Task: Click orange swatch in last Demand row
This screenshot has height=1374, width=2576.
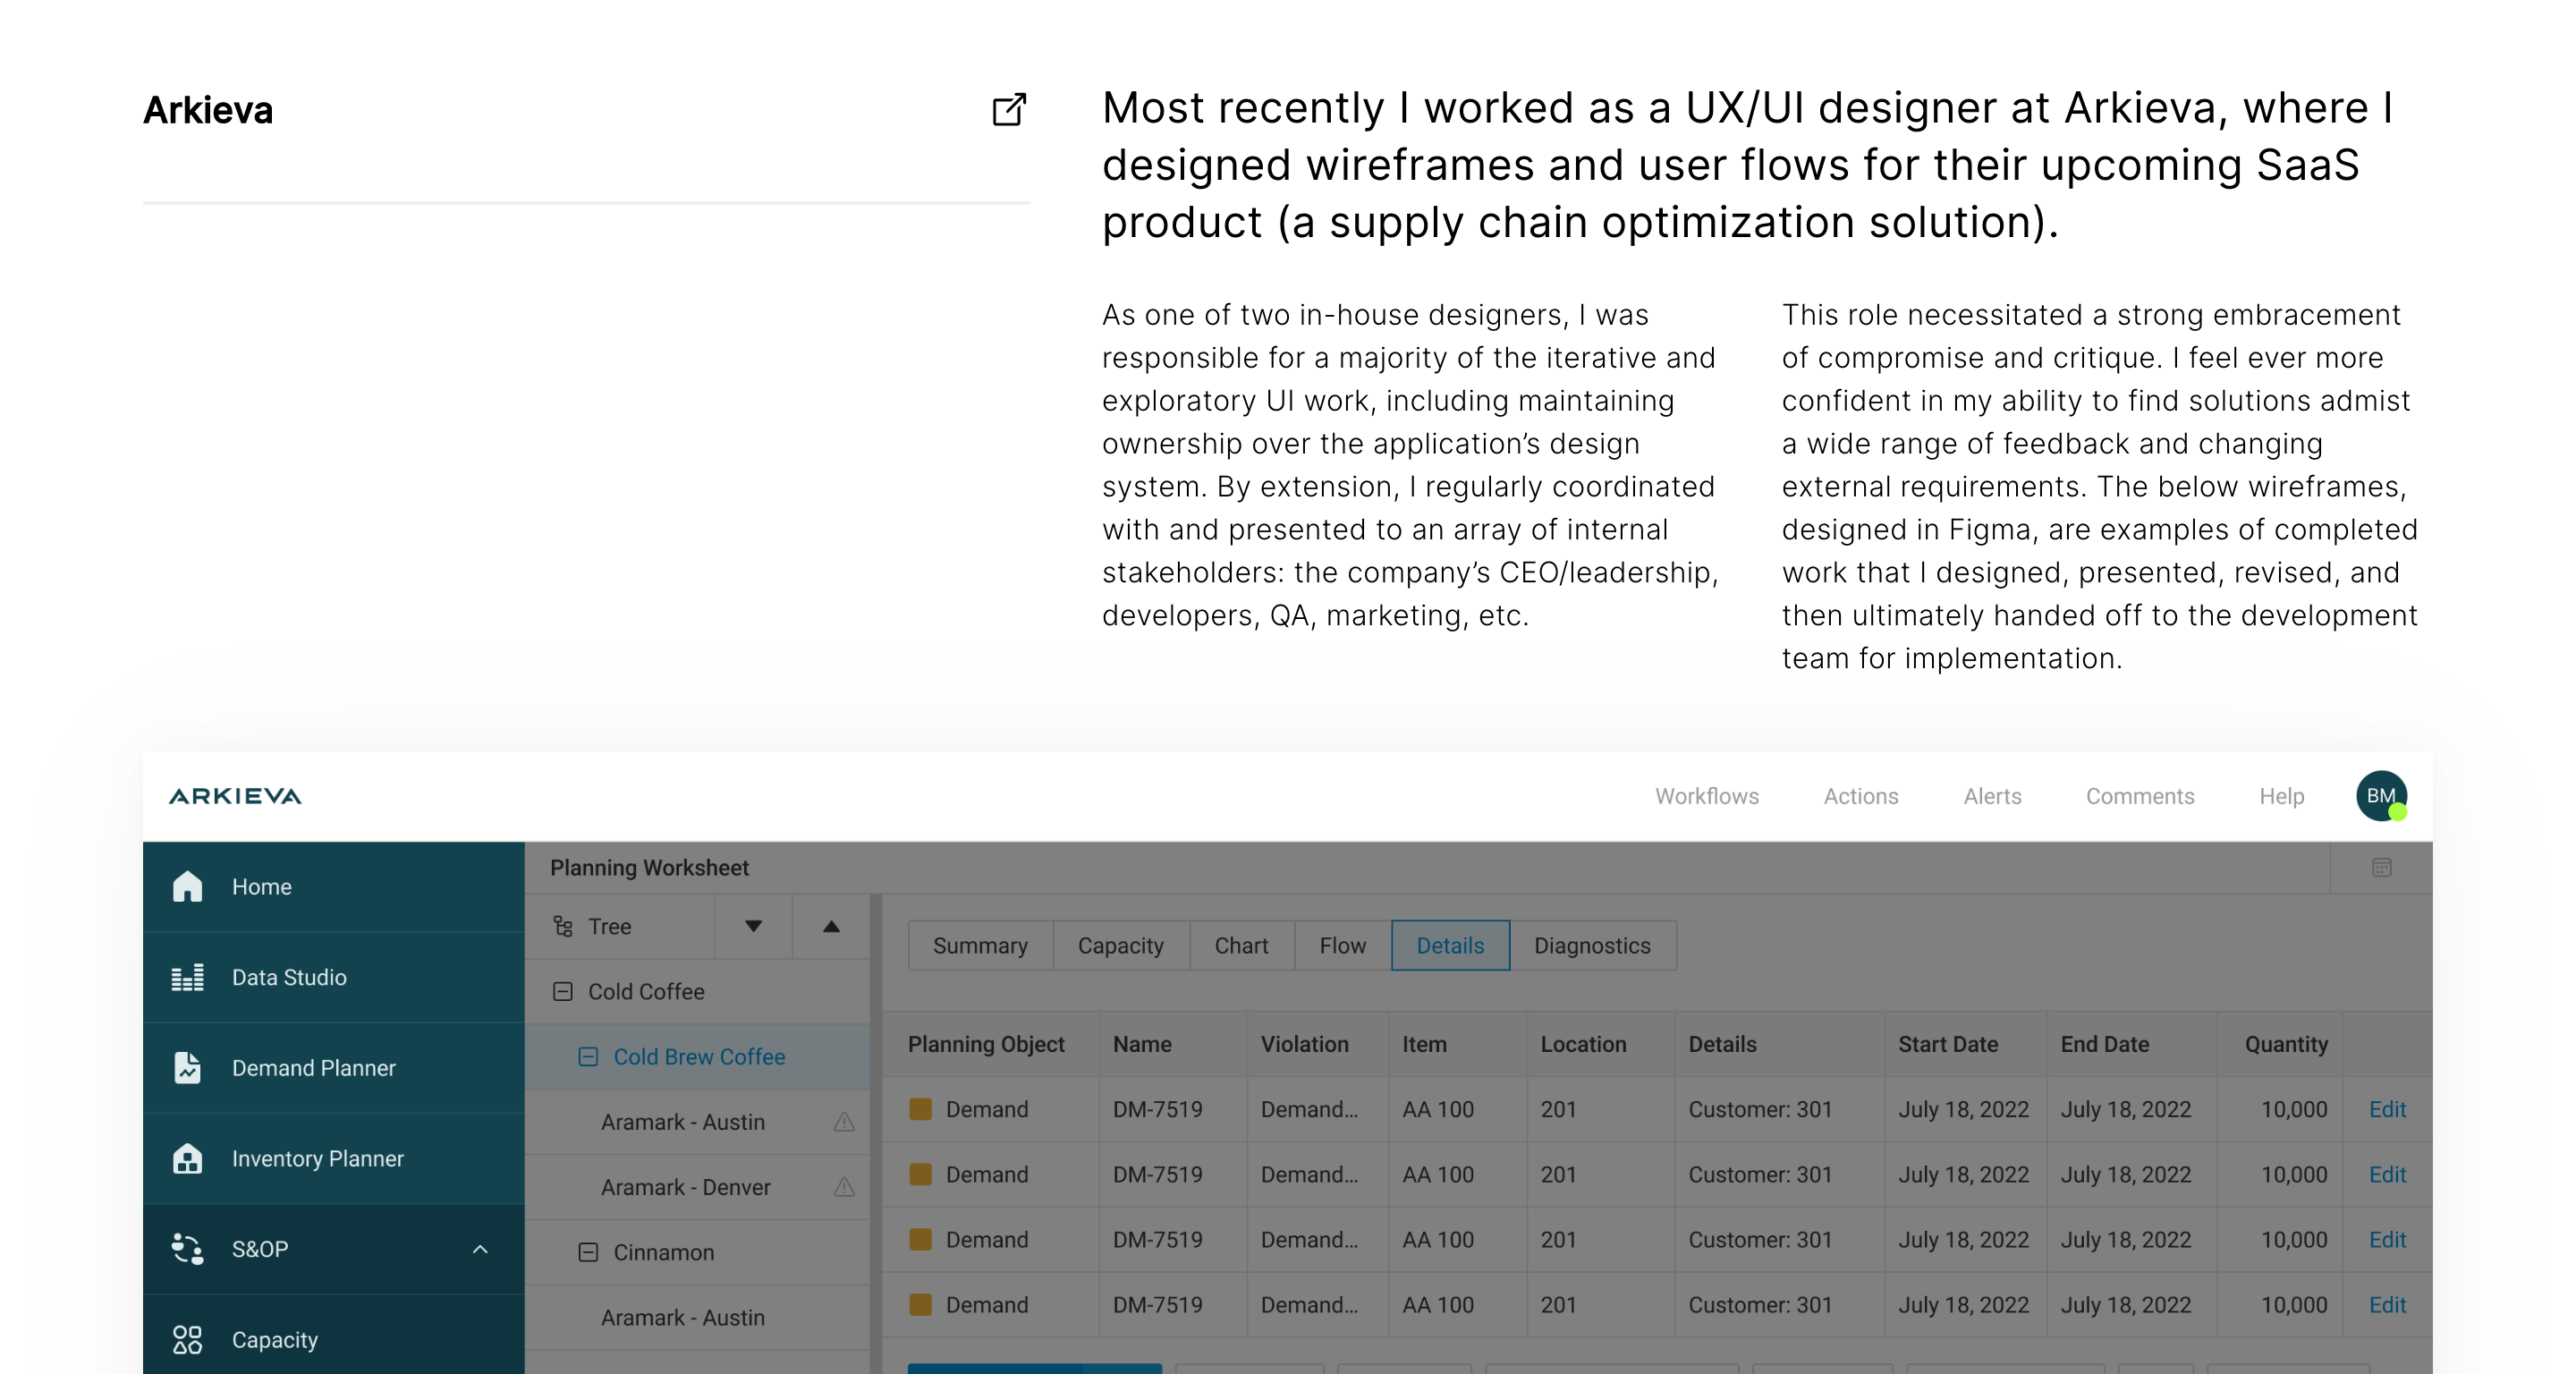Action: tap(920, 1304)
